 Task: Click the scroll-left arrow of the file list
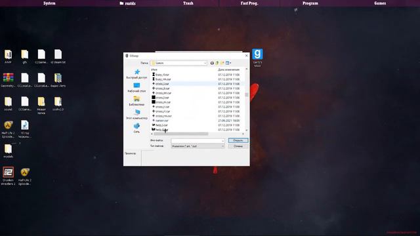(152, 134)
